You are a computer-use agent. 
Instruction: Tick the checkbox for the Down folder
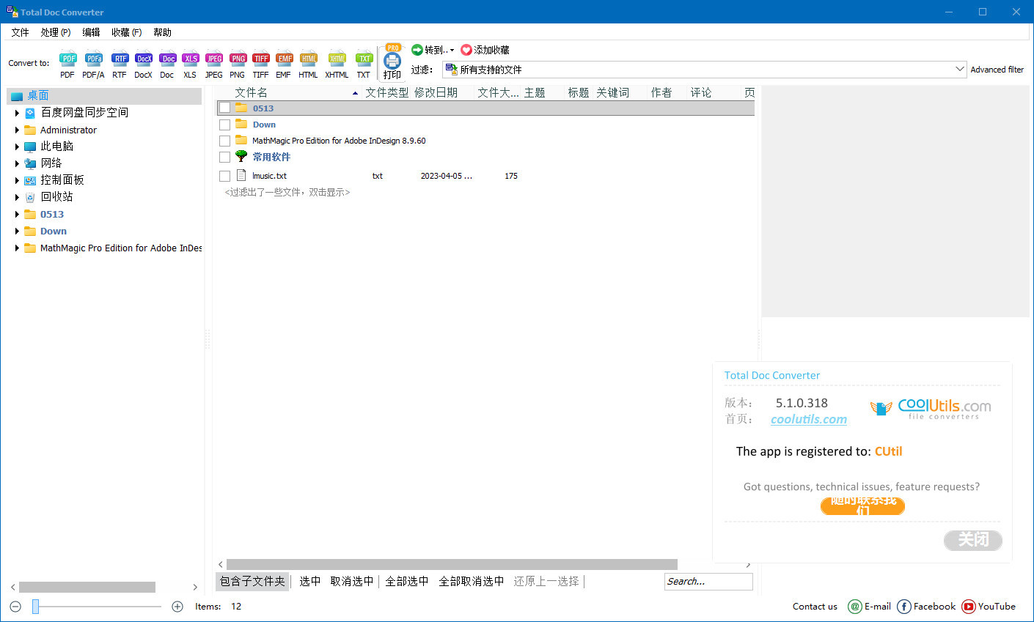coord(224,125)
